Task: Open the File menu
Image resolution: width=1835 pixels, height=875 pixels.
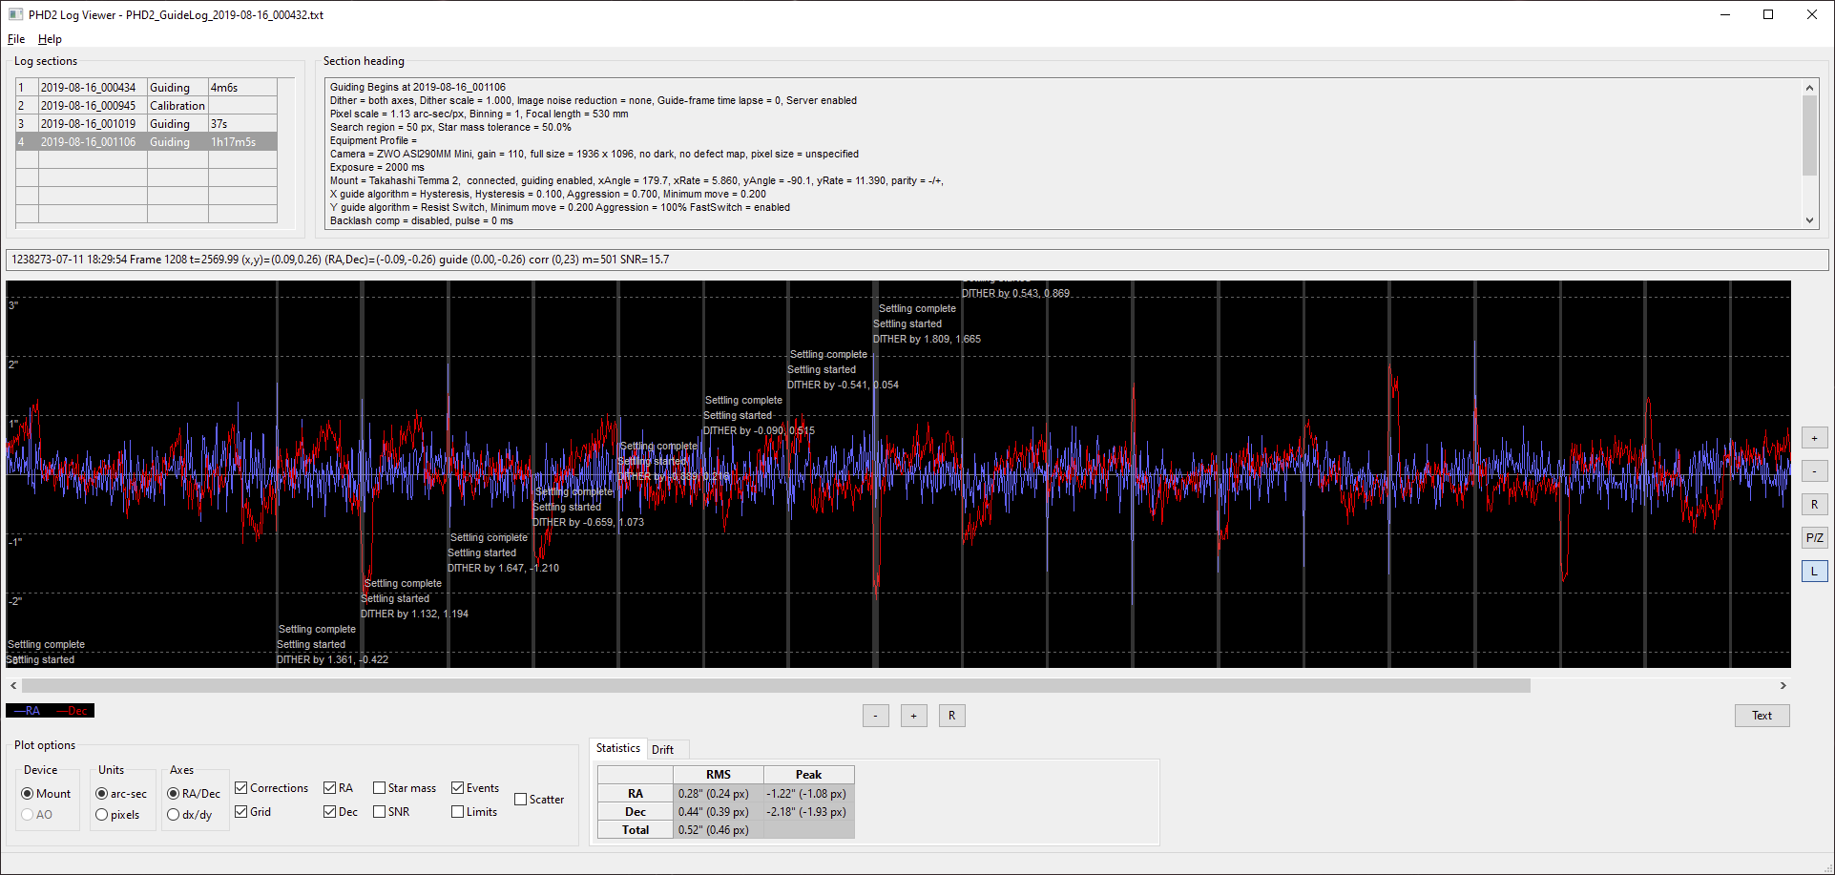Action: [x=16, y=39]
